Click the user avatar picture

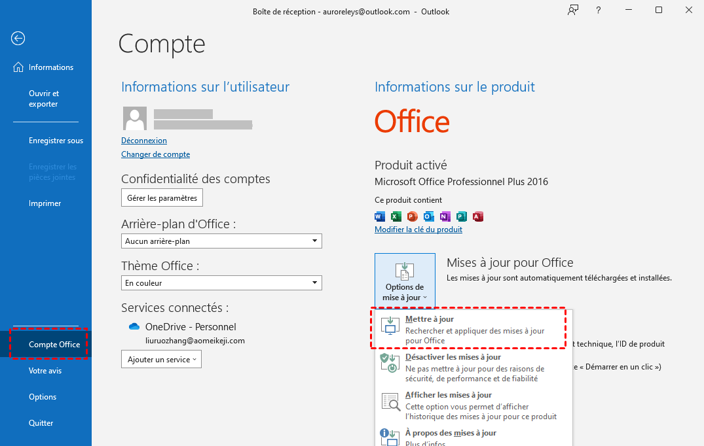135,118
